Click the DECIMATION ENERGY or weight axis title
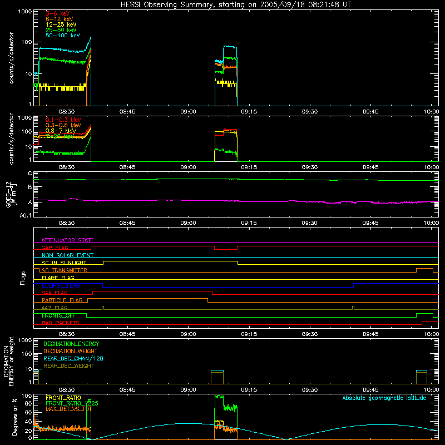The image size is (445, 445). [8, 361]
